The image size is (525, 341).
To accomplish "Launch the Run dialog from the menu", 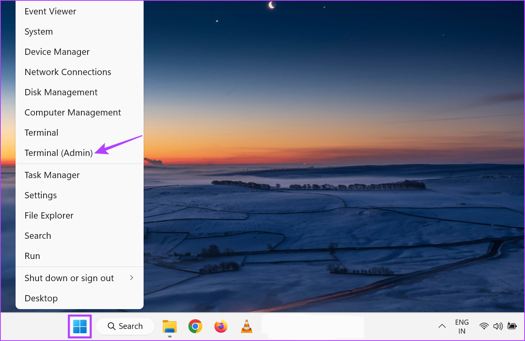I will (x=32, y=255).
